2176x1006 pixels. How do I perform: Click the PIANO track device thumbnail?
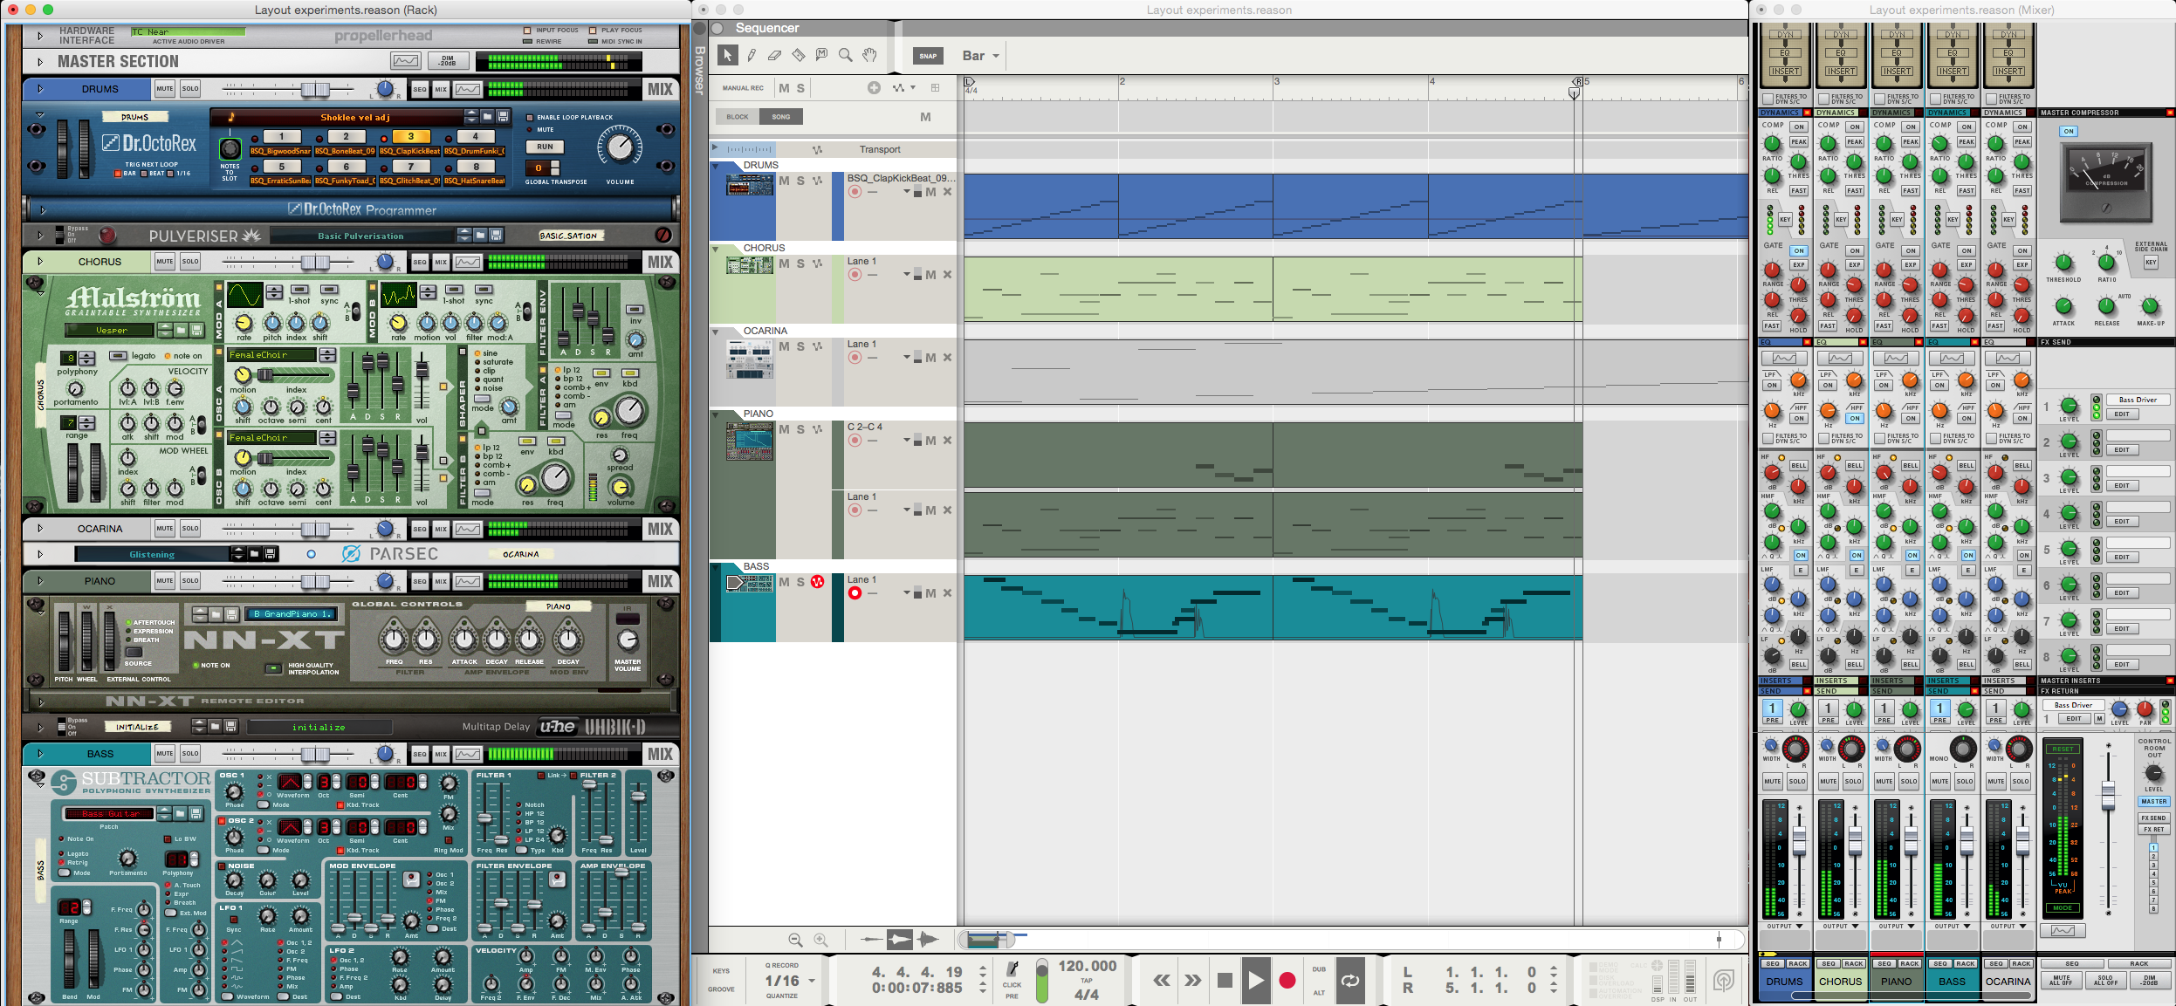point(750,441)
